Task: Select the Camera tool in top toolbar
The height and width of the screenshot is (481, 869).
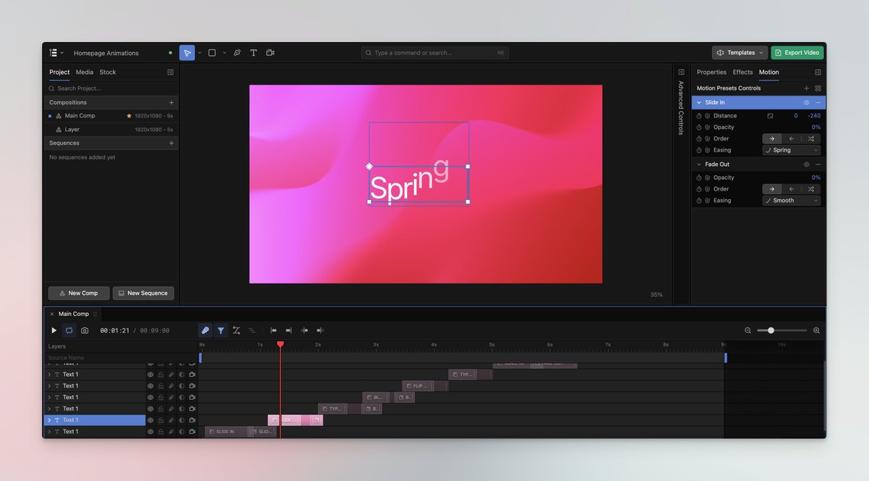Action: pos(270,53)
